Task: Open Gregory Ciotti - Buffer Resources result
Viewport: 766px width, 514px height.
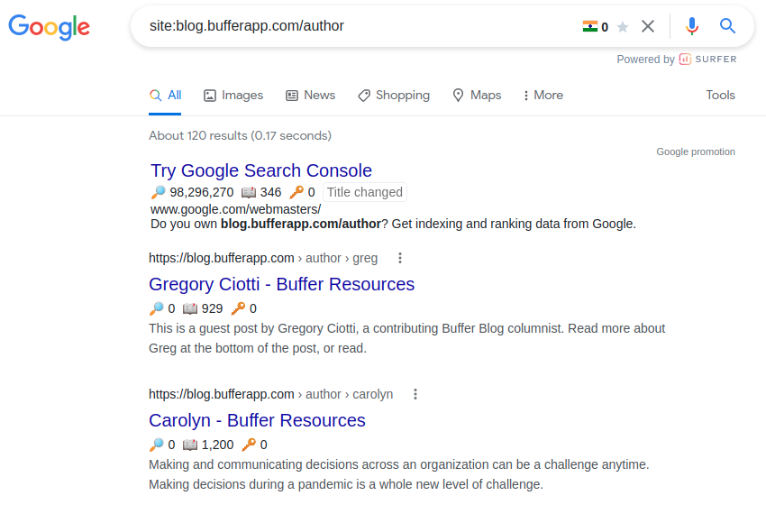Action: (x=281, y=284)
